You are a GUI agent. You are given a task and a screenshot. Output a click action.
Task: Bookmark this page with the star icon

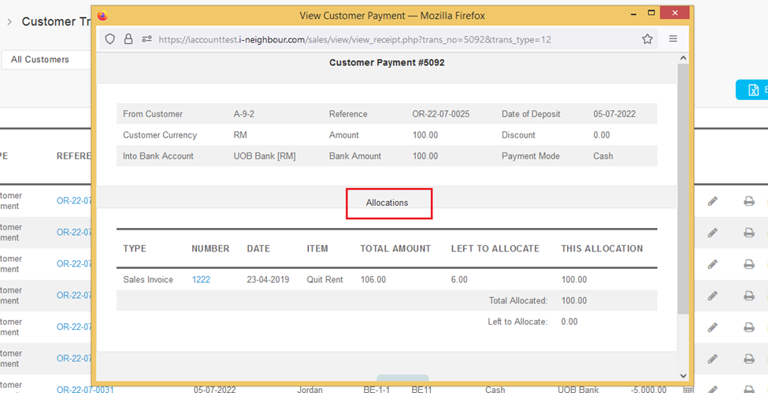(647, 39)
